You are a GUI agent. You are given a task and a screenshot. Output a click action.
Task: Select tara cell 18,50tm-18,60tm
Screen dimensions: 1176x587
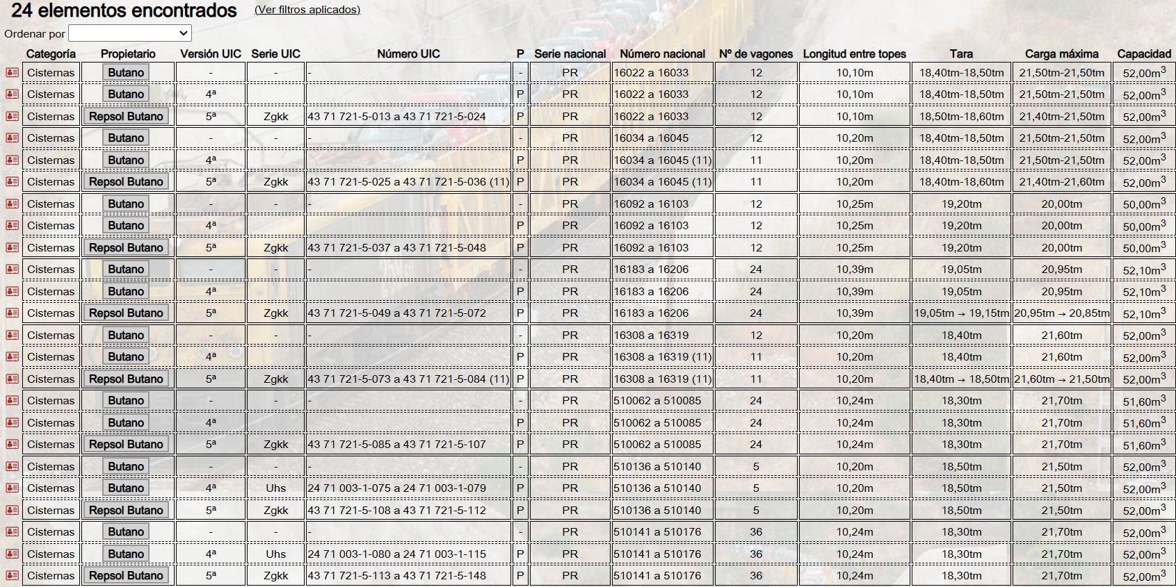pyautogui.click(x=961, y=116)
